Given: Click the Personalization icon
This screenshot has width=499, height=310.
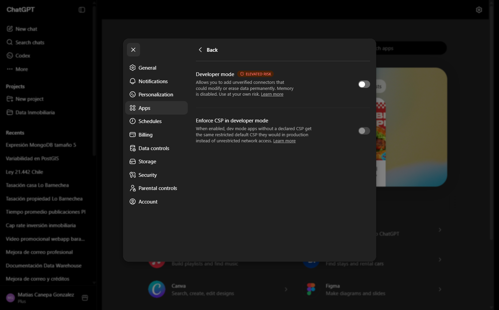Looking at the screenshot, I should point(133,95).
